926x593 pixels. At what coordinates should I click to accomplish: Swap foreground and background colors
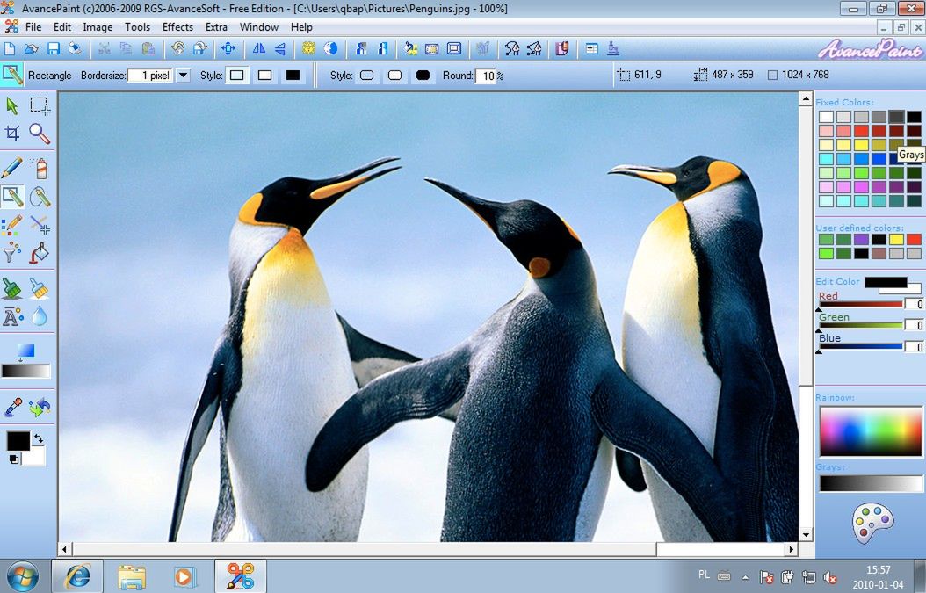(x=39, y=439)
